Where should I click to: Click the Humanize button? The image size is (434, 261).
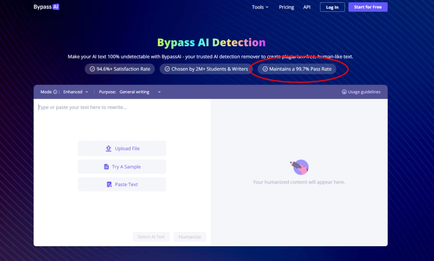(x=190, y=237)
